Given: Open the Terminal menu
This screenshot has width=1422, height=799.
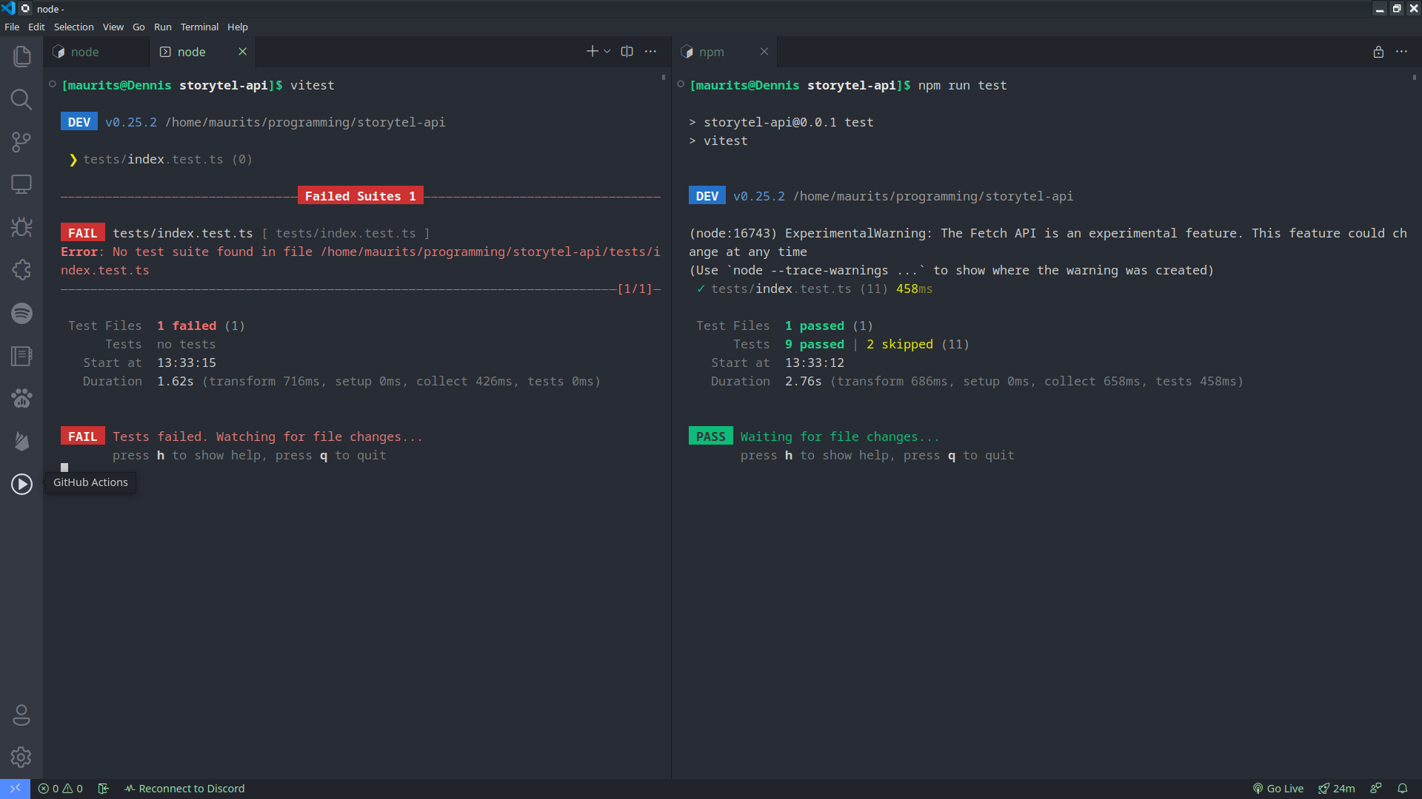Looking at the screenshot, I should point(199,27).
